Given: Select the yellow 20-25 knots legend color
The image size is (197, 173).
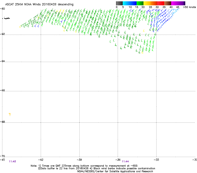Looking at the screenshot, I should [147, 3].
